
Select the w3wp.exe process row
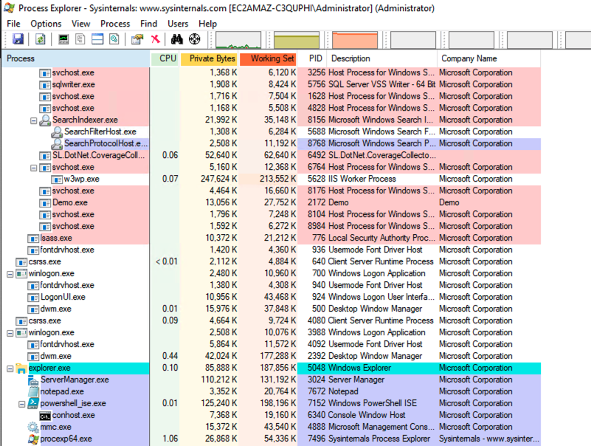click(271, 179)
